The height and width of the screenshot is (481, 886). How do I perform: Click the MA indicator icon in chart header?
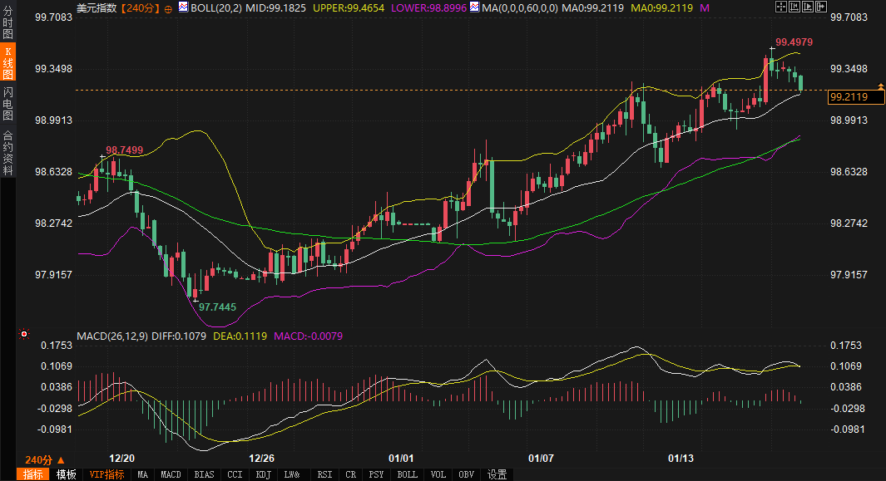474,7
